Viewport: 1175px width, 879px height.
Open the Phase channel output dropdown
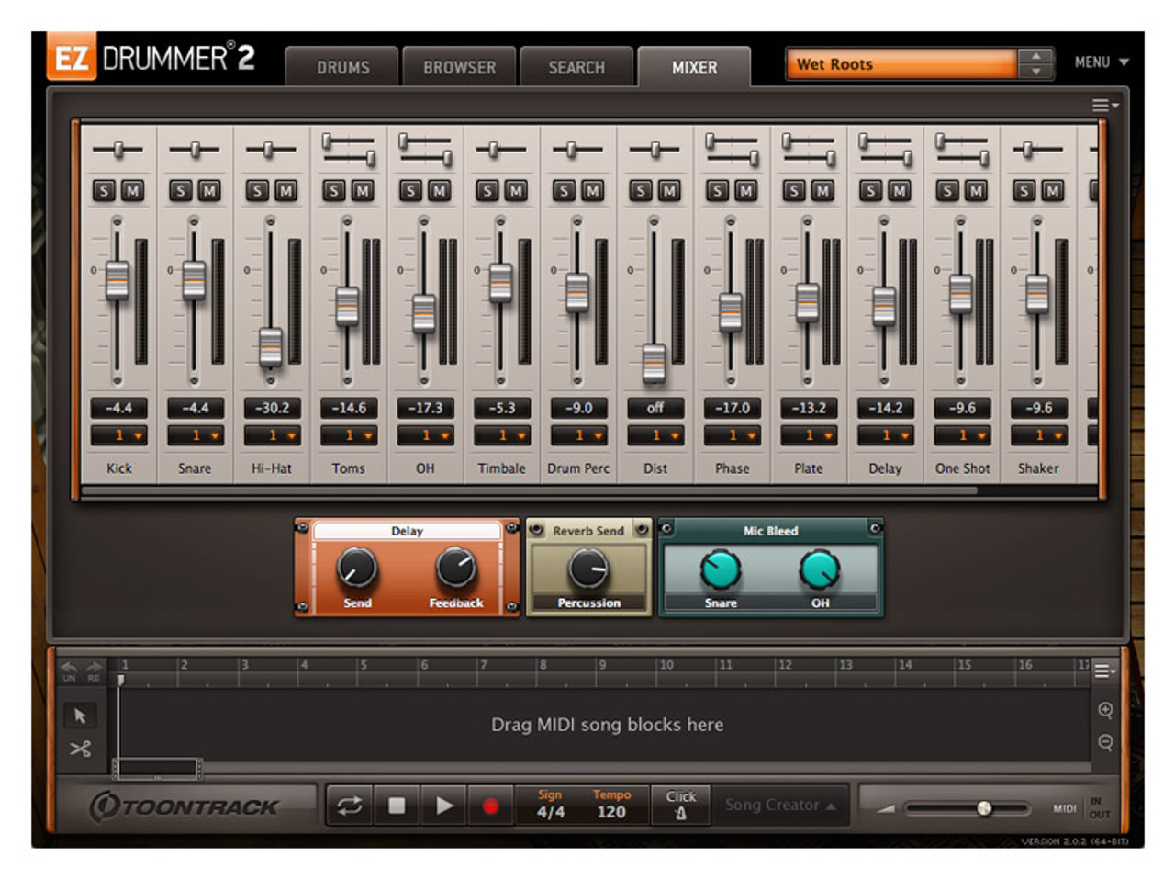[x=733, y=435]
